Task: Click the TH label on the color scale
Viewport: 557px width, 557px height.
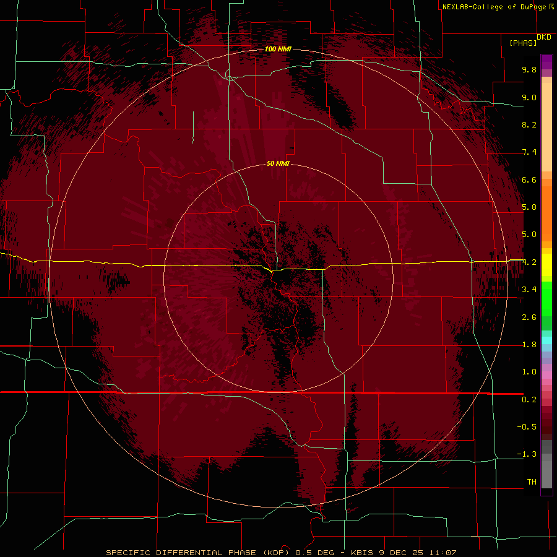Action: point(532,482)
